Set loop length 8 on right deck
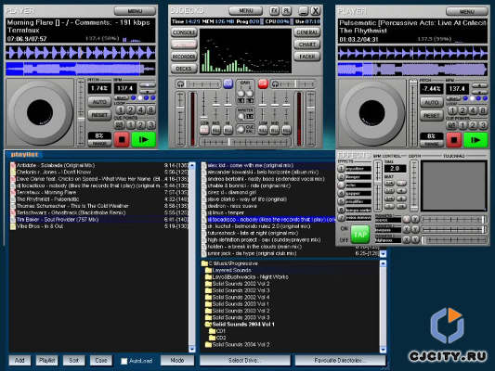Screen dimensions: 495x371 (483, 110)
